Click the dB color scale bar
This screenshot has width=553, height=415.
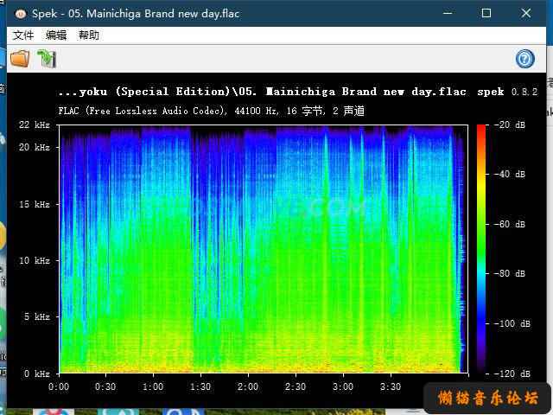tap(481, 249)
